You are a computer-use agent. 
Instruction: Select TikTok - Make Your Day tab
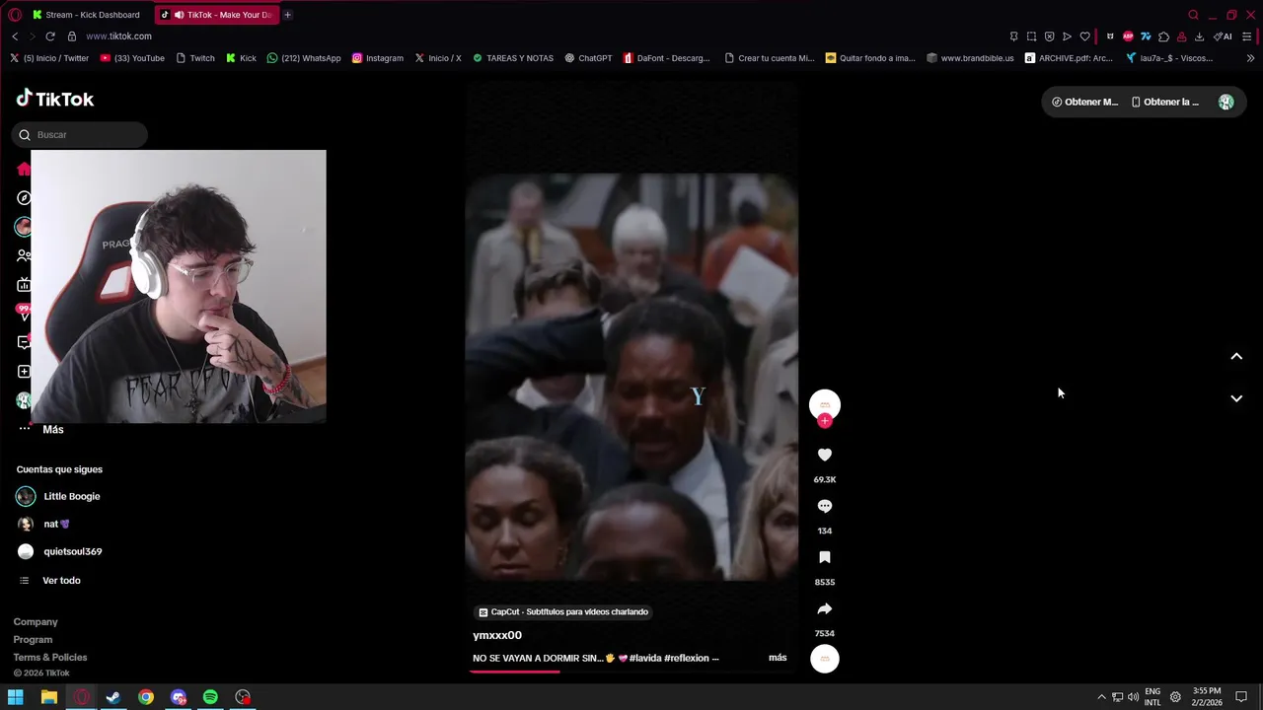[x=217, y=15]
